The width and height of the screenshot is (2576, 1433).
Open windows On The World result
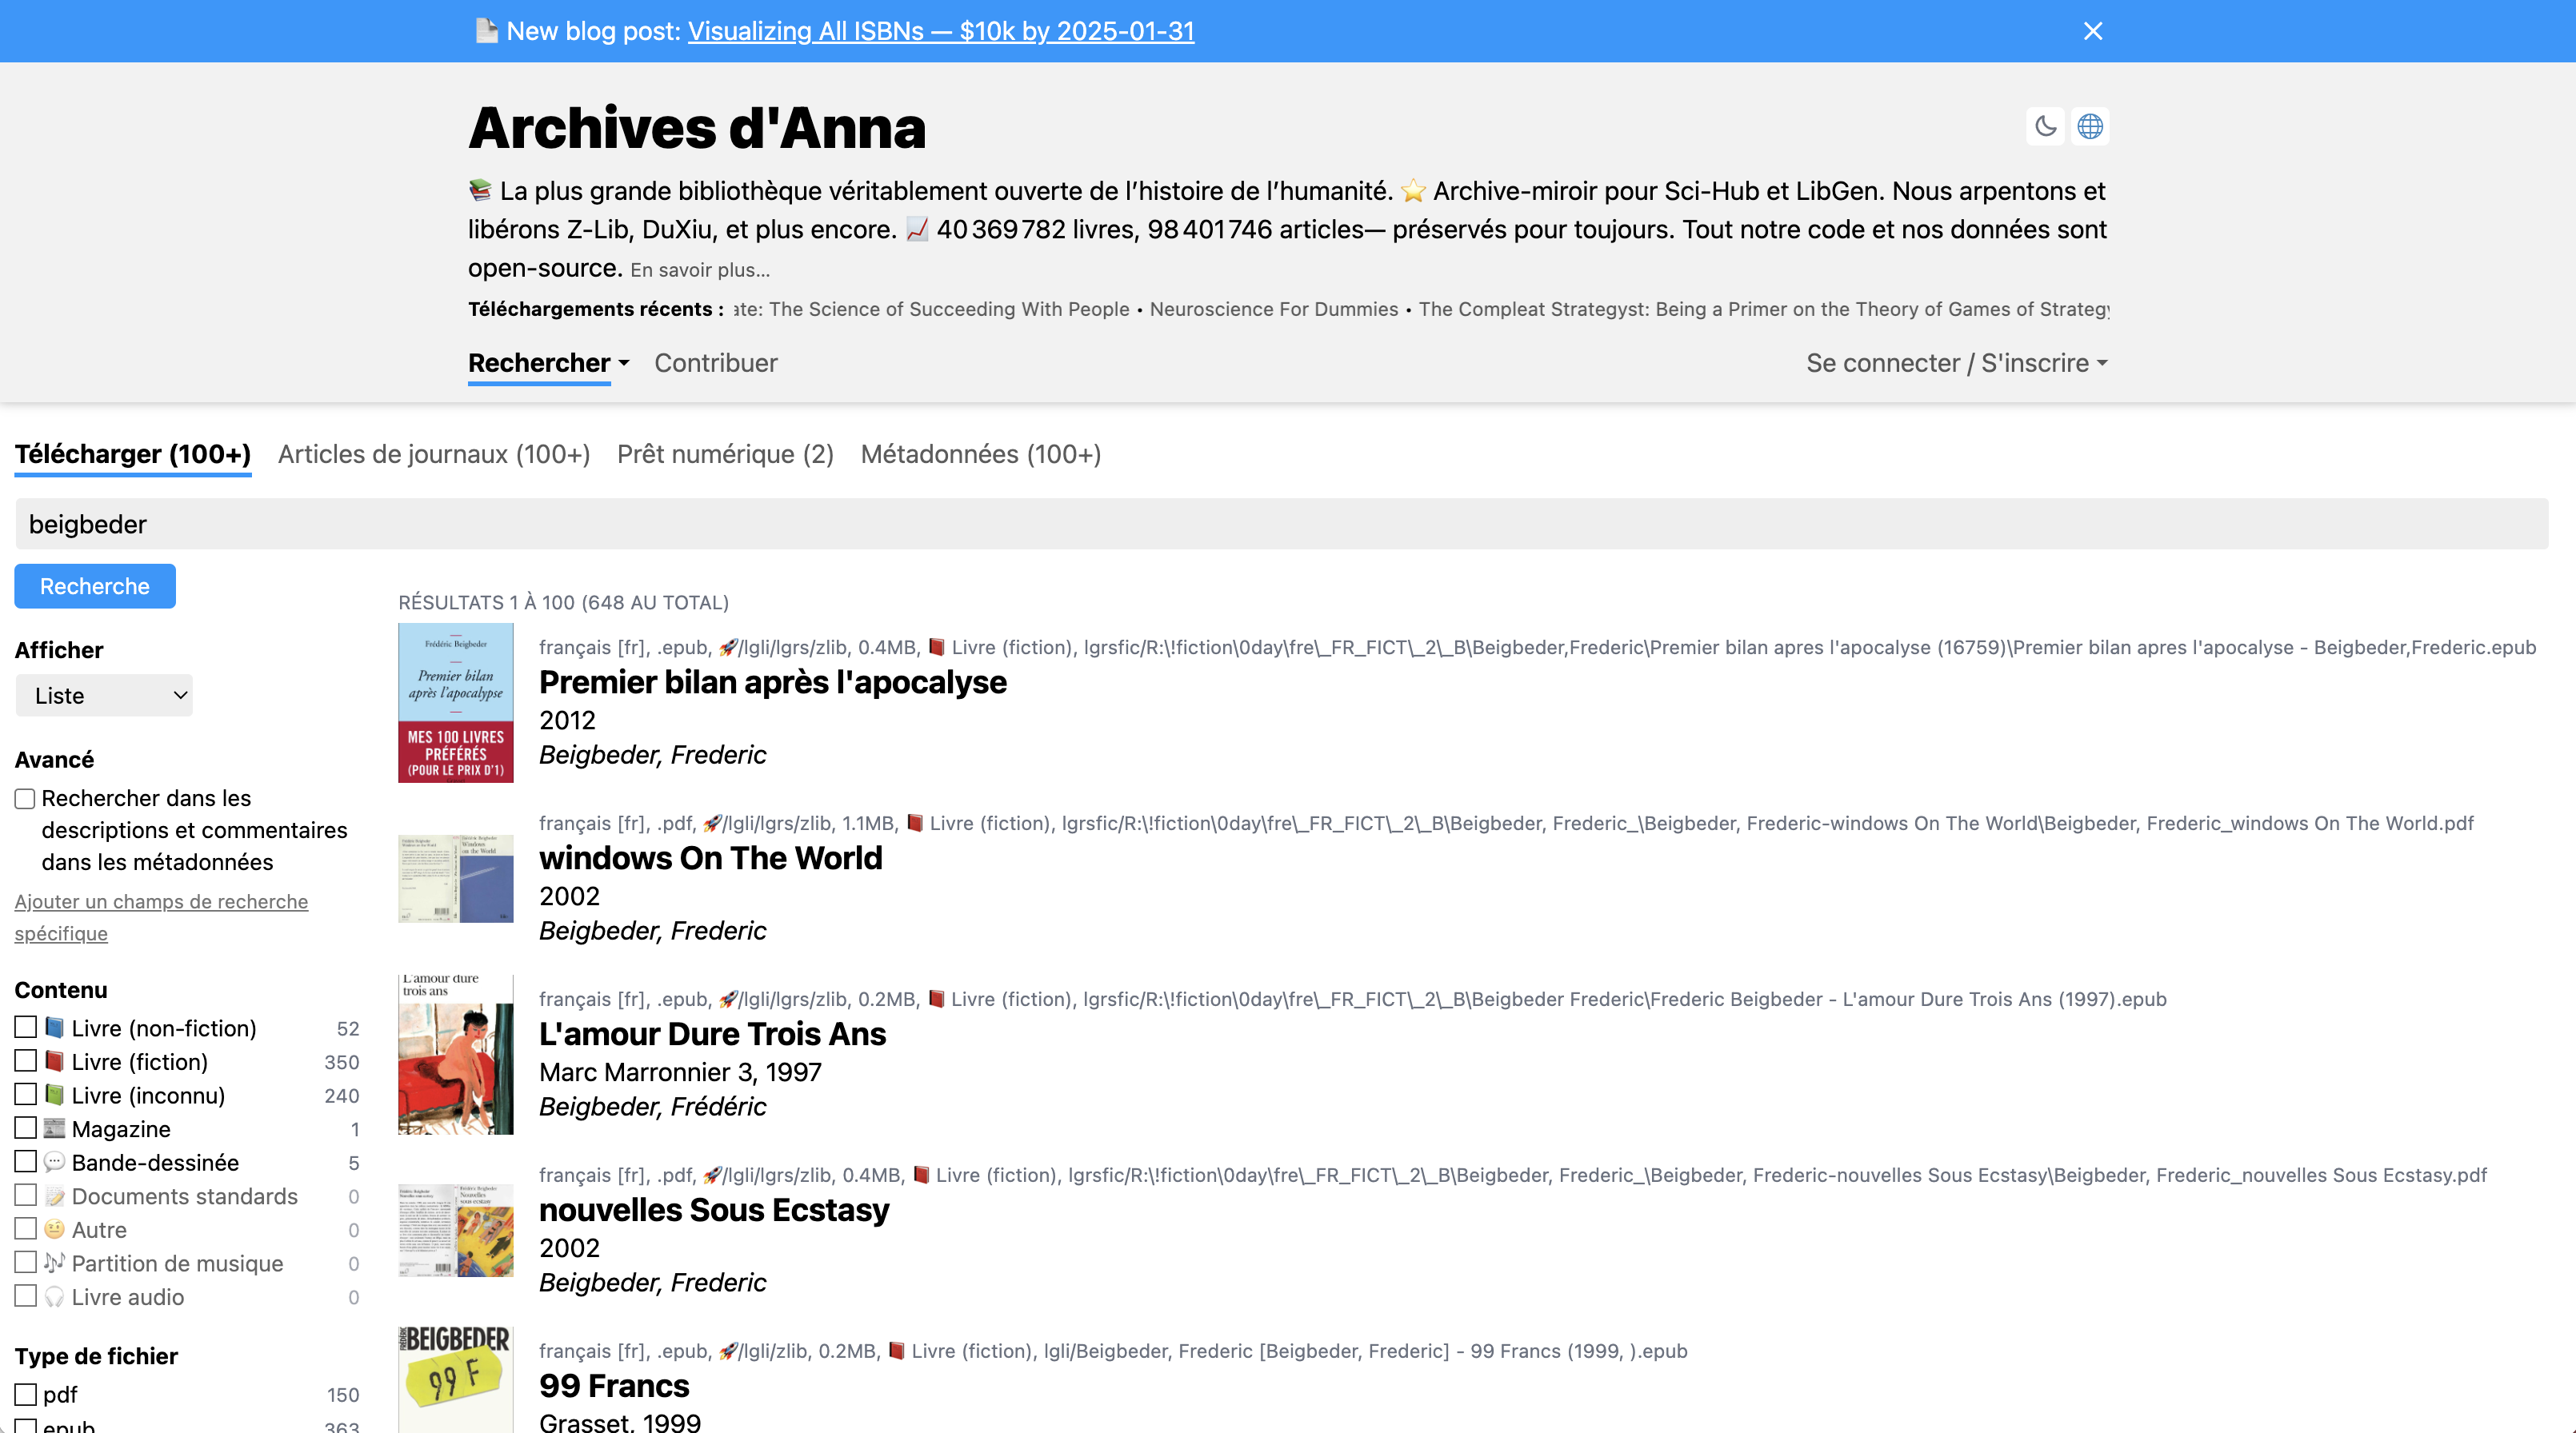tap(711, 857)
